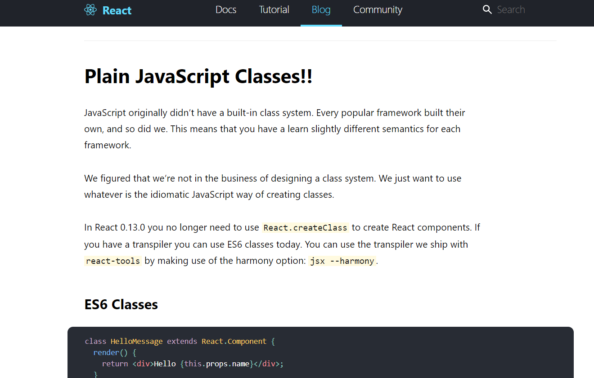Go to the Tutorial navigation tab

tap(274, 9)
